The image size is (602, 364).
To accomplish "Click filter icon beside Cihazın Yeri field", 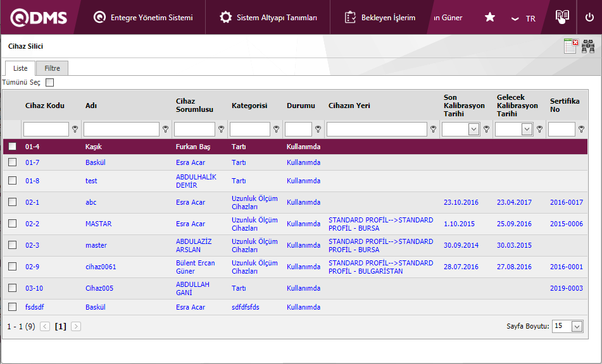I will [433, 130].
